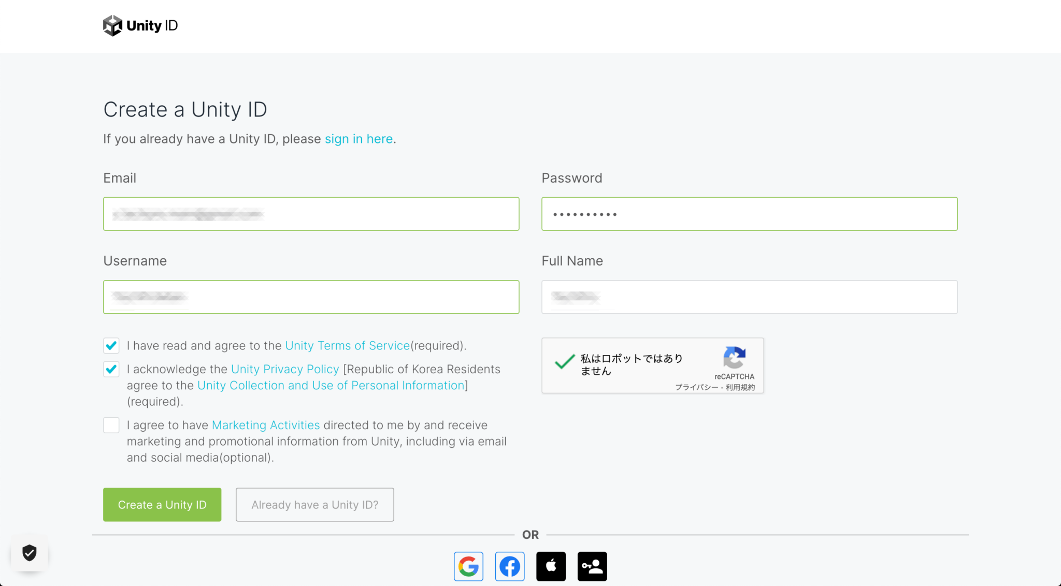Open Unity Terms of Service link
The image size is (1061, 586).
point(347,345)
